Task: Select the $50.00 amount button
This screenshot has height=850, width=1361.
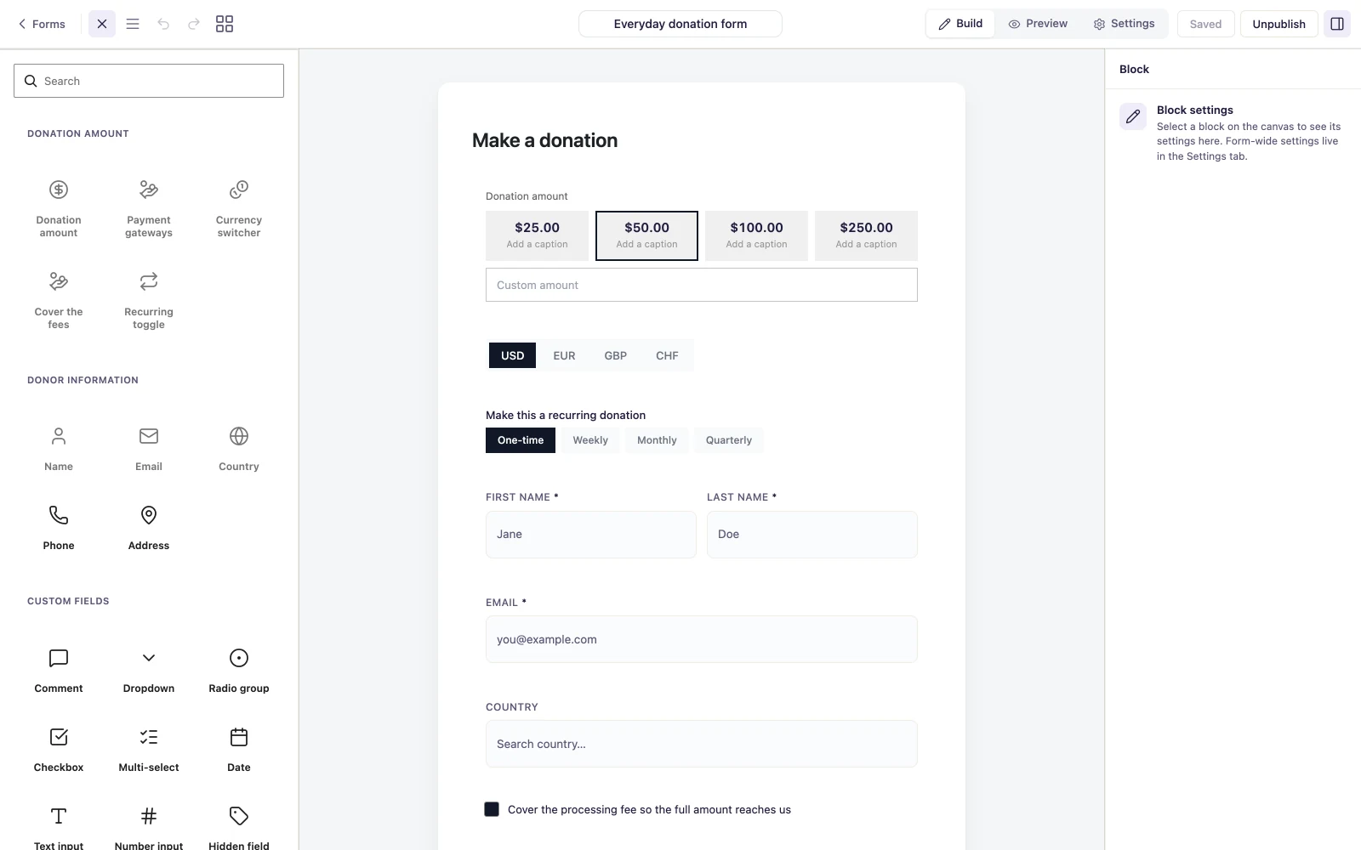Action: [646, 235]
